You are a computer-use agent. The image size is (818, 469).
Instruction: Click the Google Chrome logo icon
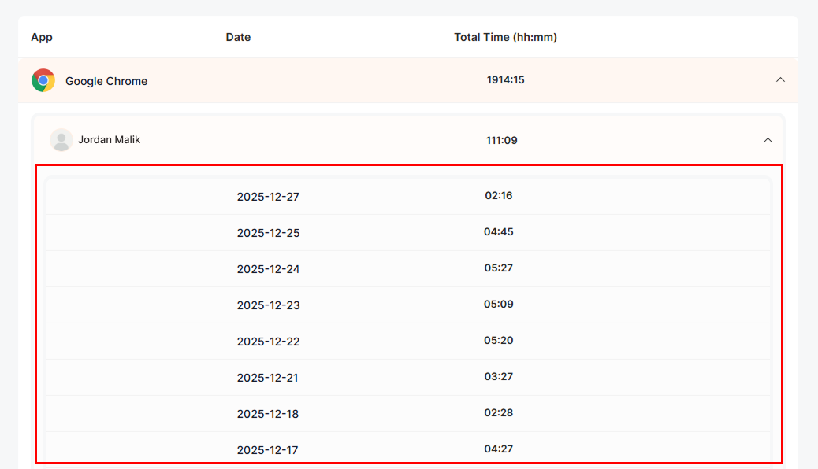tap(43, 80)
